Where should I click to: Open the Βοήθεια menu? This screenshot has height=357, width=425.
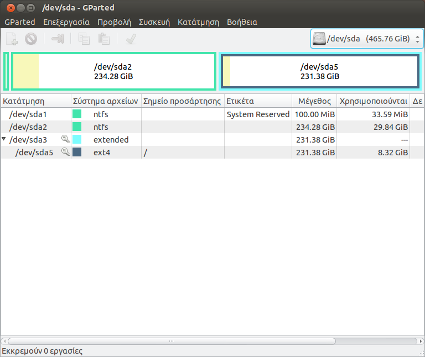242,22
